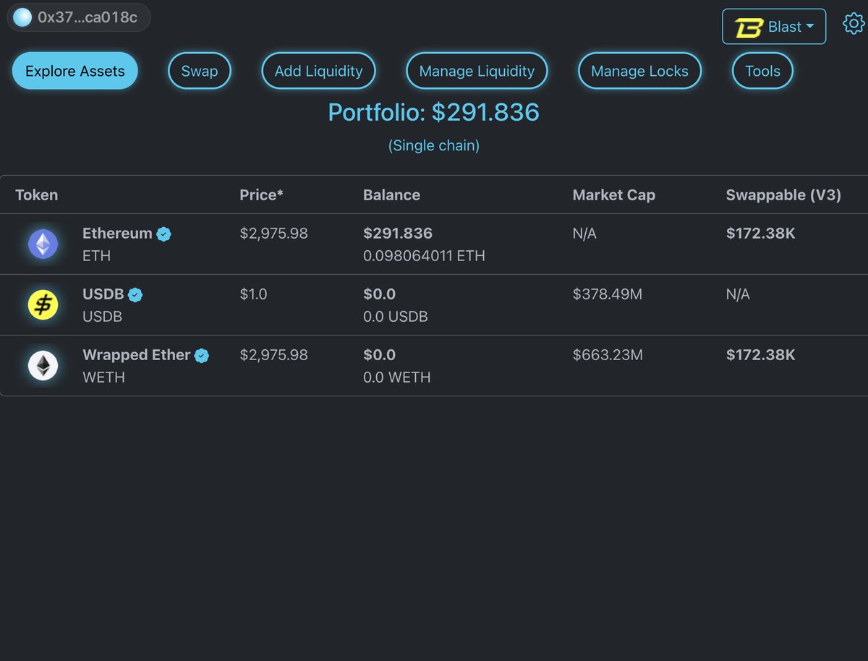Click the Portfolio: $291.836 heading
The width and height of the screenshot is (868, 661).
pos(434,112)
